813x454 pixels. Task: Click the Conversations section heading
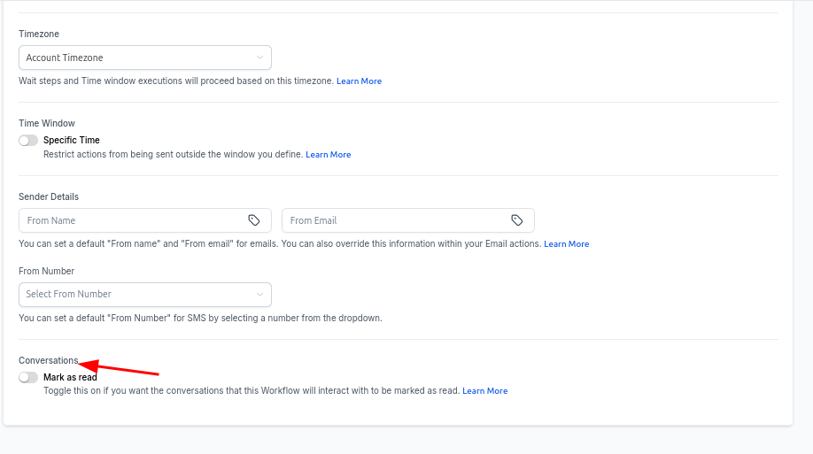coord(48,360)
